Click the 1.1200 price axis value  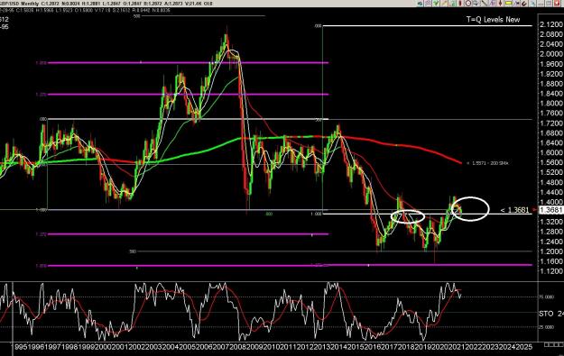click(x=551, y=271)
